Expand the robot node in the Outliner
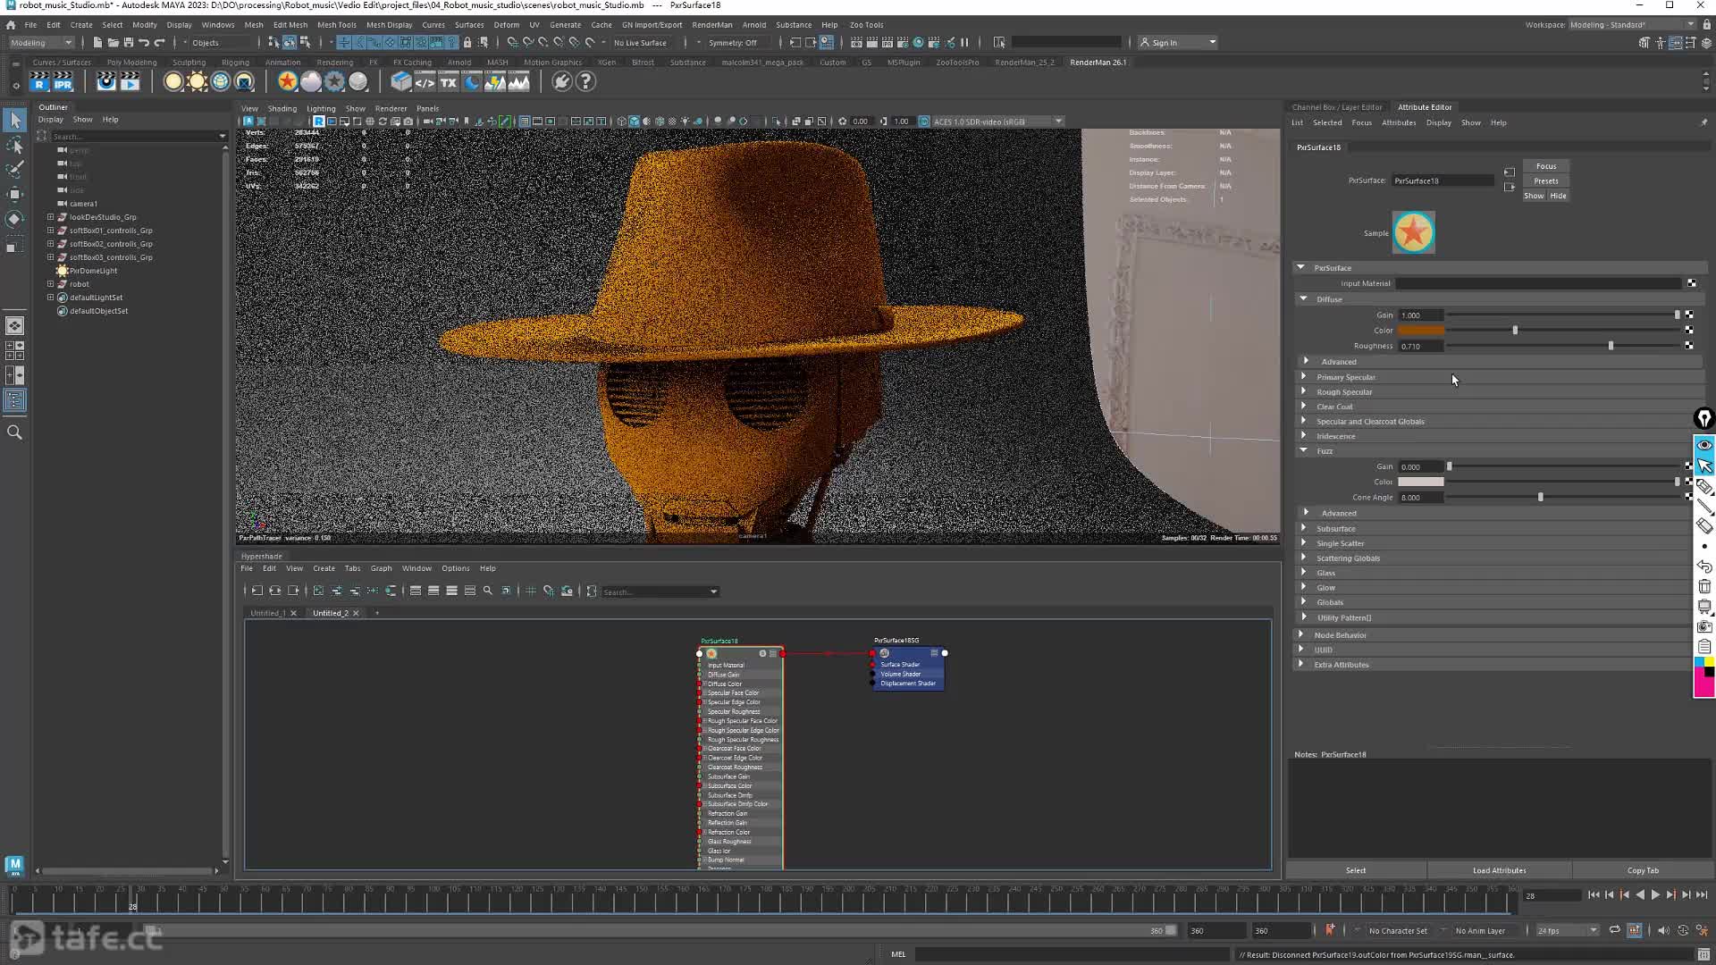This screenshot has width=1716, height=965. pos(51,284)
